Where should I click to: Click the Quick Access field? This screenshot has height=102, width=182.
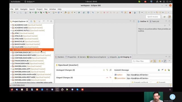pyautogui.click(x=153, y=17)
